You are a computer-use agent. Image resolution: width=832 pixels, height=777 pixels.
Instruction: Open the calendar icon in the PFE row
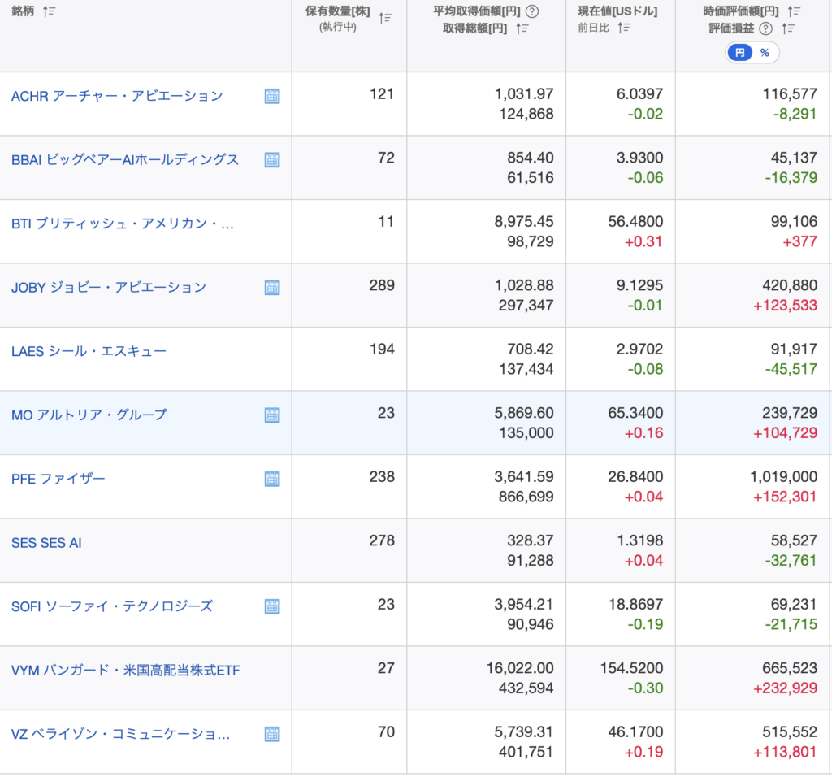point(272,479)
